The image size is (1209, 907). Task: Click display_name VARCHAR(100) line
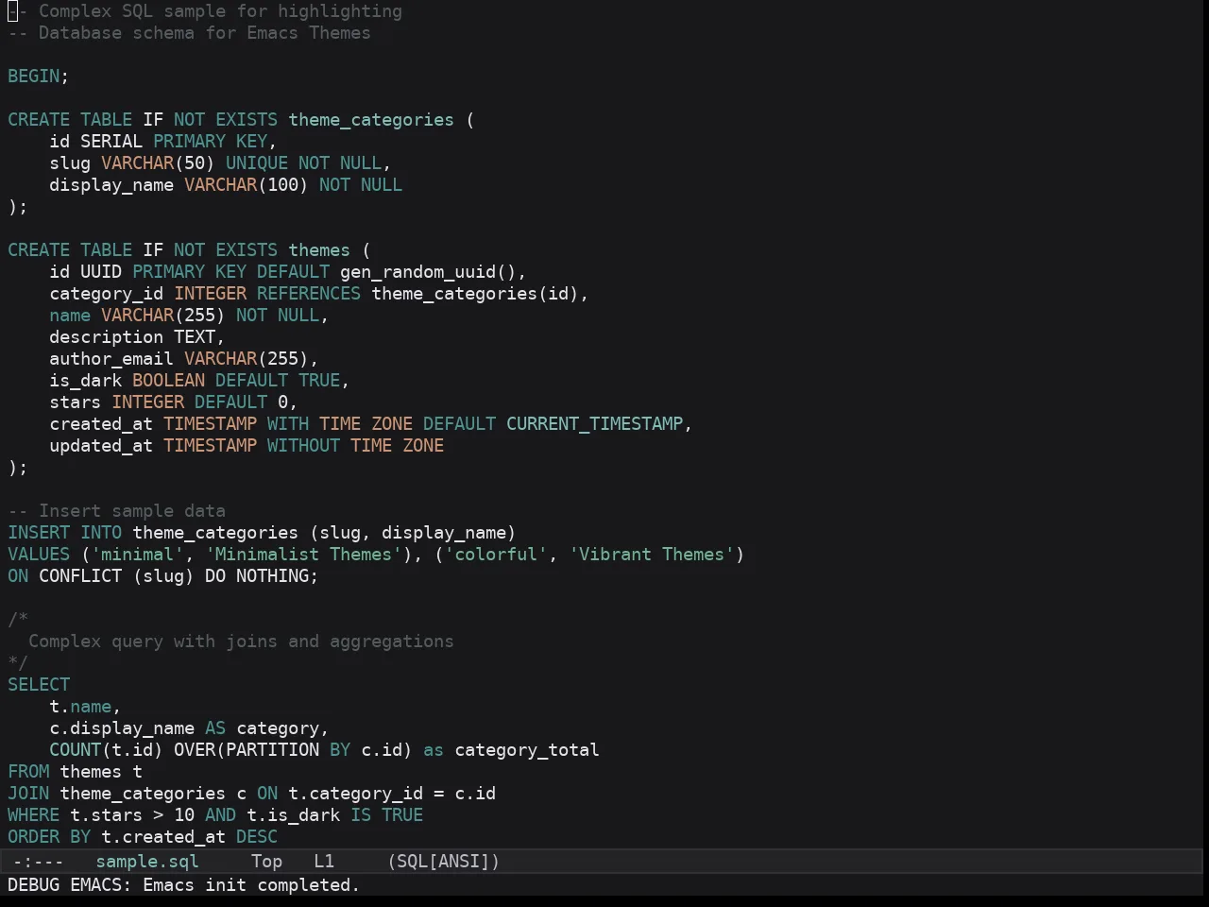[226, 185]
